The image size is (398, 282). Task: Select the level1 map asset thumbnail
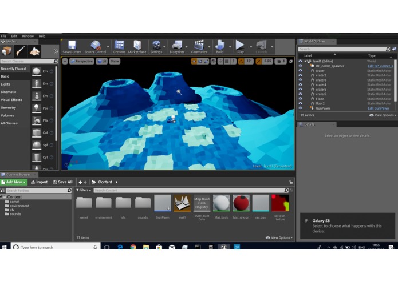182,203
